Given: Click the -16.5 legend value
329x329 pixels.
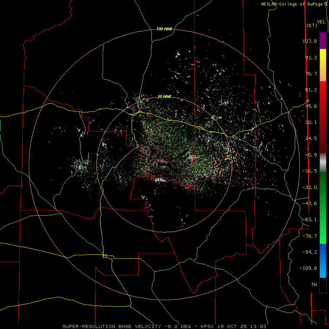Looking at the screenshot, I should [310, 171].
